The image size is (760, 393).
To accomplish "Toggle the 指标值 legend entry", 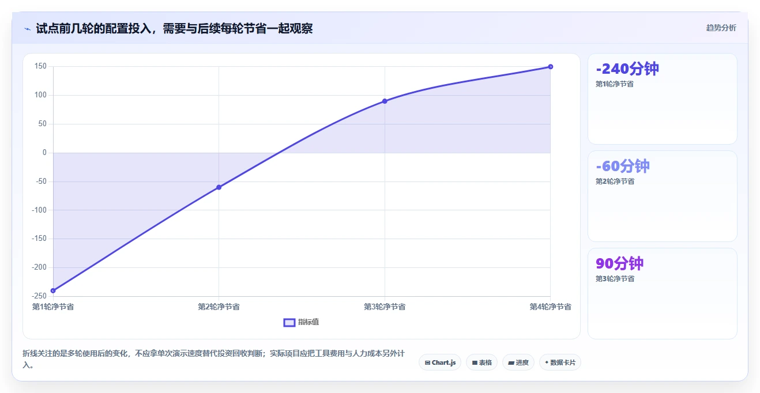I will (302, 322).
